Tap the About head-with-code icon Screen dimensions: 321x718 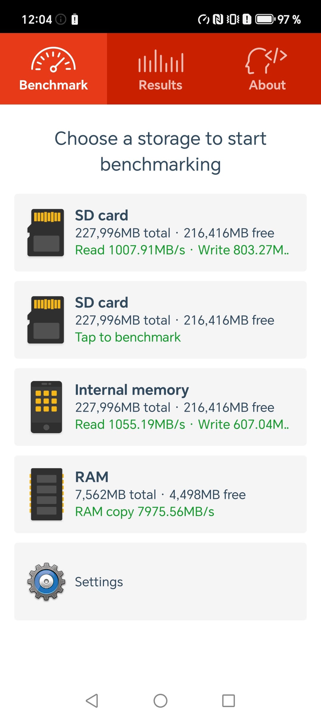[x=266, y=60]
